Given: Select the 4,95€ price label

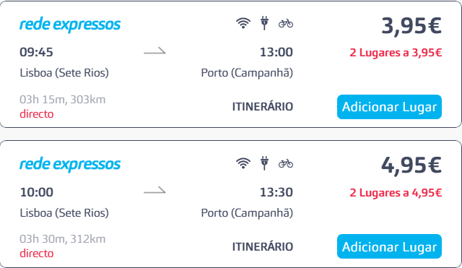Looking at the screenshot, I should (411, 165).
